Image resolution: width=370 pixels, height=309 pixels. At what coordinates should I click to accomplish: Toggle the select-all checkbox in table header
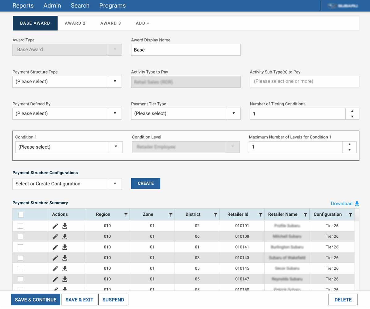(x=21, y=214)
